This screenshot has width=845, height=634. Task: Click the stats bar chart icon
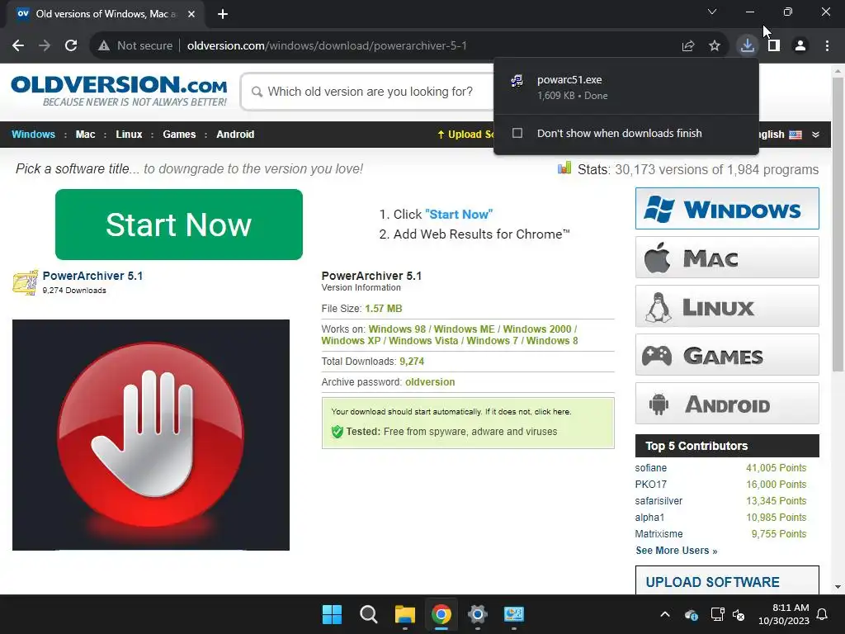pyautogui.click(x=564, y=168)
